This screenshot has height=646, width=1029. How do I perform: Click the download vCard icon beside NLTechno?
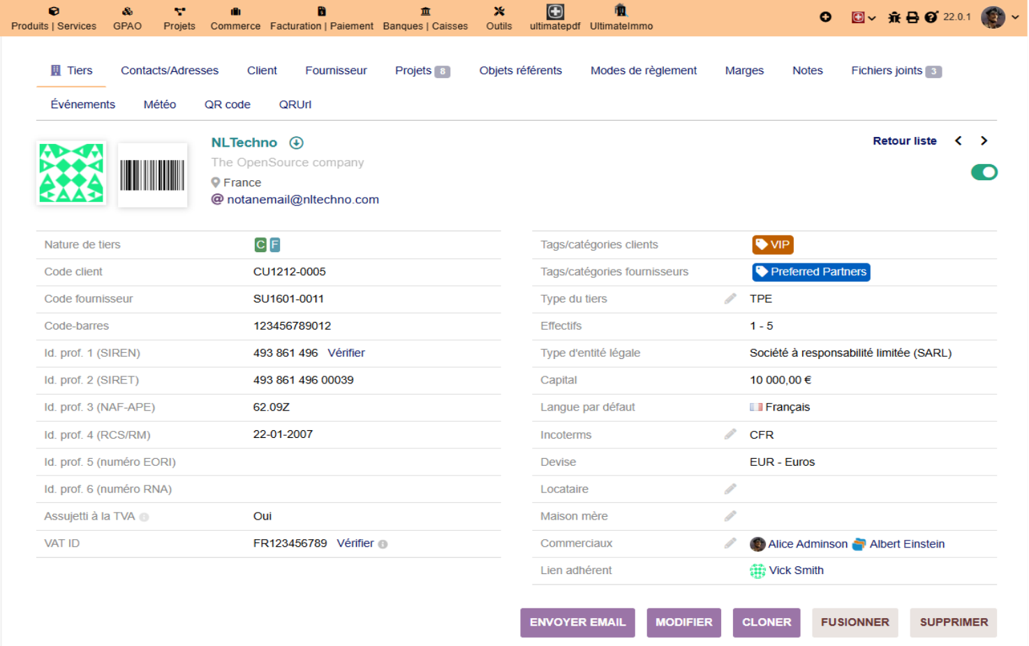click(x=296, y=142)
